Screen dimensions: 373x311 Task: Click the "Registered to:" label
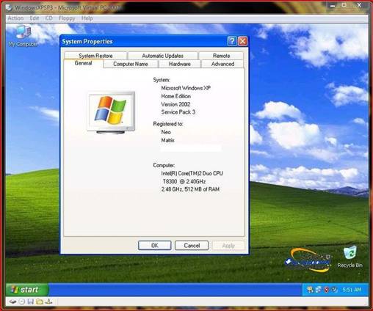pyautogui.click(x=168, y=124)
